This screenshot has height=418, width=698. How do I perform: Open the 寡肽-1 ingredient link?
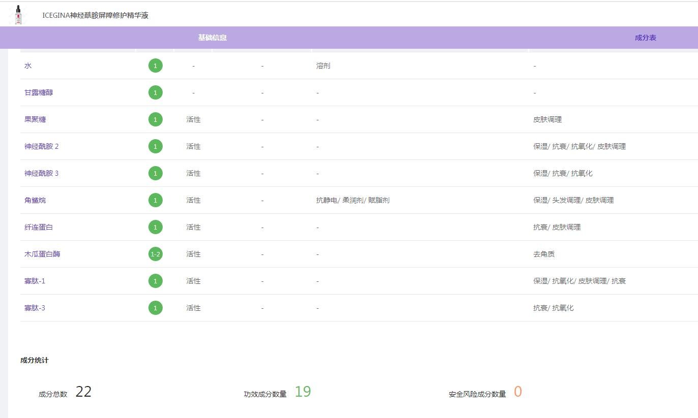click(x=35, y=281)
